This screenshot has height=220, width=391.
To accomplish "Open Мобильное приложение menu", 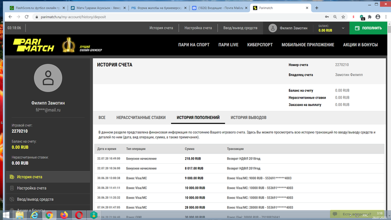I will pos(308,45).
